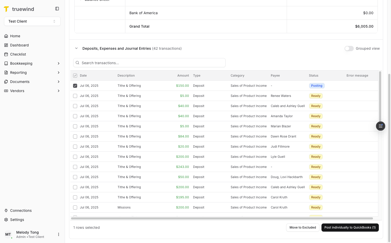The width and height of the screenshot is (391, 243).
Task: Open the Test Client selector dropdown
Action: [x=32, y=21]
